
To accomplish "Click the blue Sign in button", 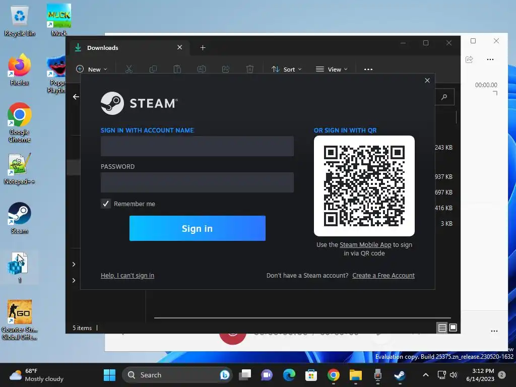I will tap(198, 228).
